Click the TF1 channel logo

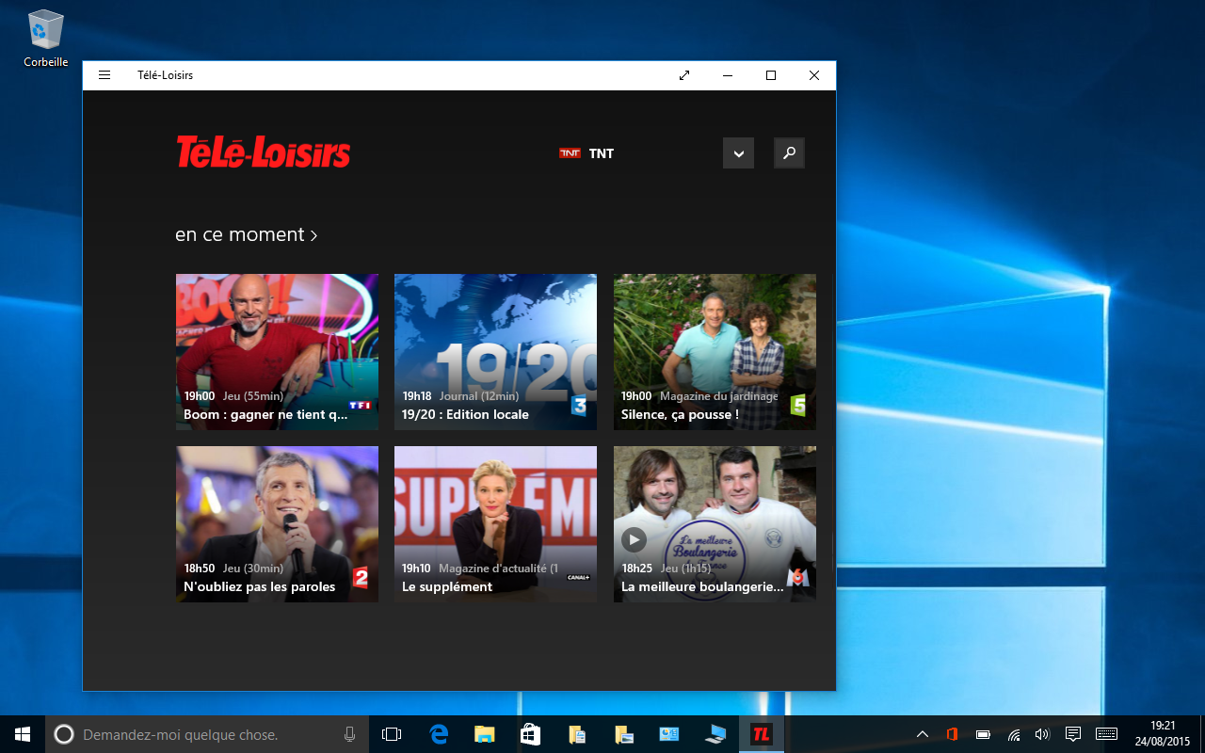pos(360,406)
